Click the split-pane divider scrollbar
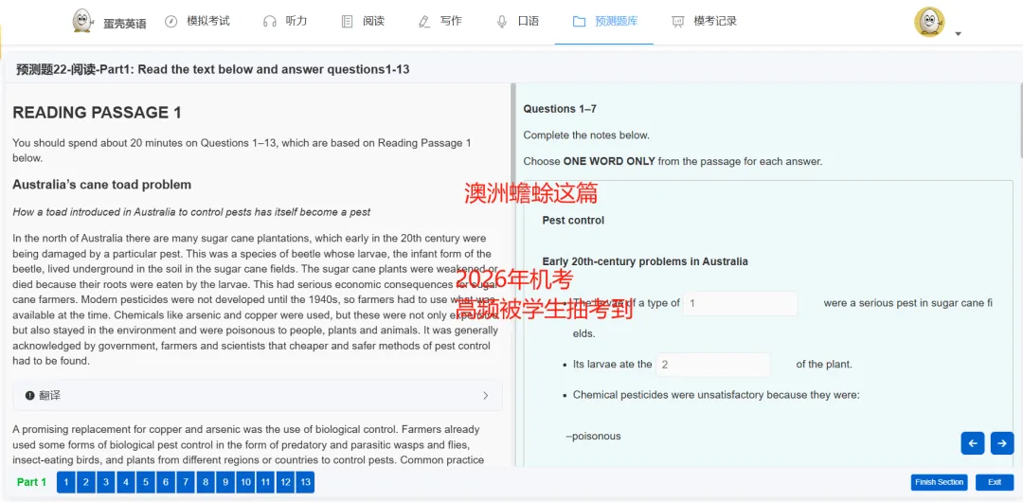 (513, 274)
